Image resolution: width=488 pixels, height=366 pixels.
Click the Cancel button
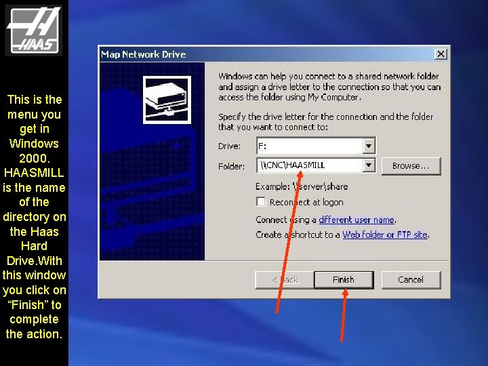[411, 280]
